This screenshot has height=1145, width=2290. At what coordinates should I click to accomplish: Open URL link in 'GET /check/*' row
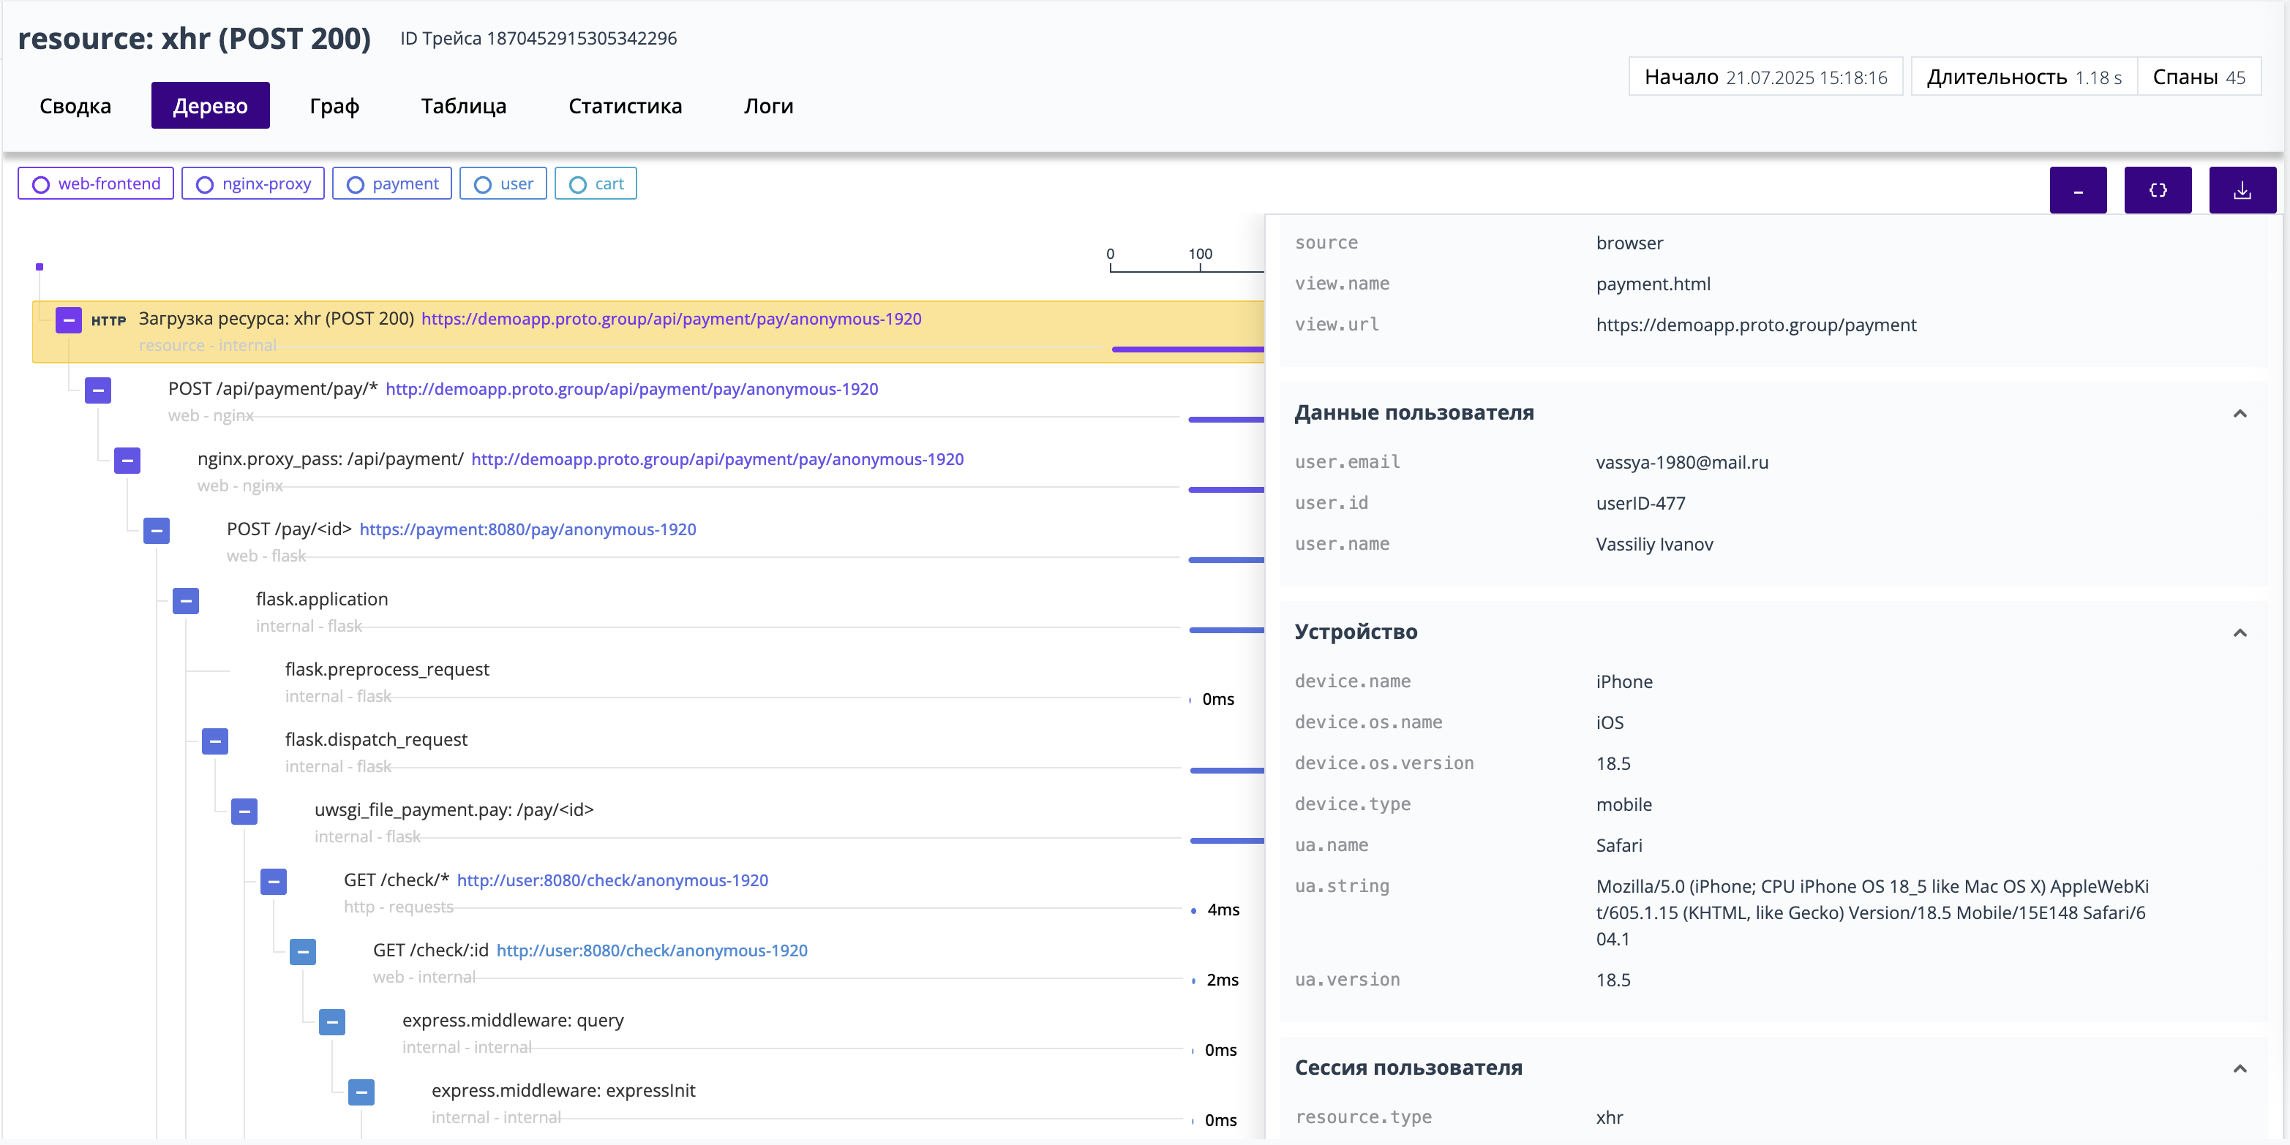612,880
